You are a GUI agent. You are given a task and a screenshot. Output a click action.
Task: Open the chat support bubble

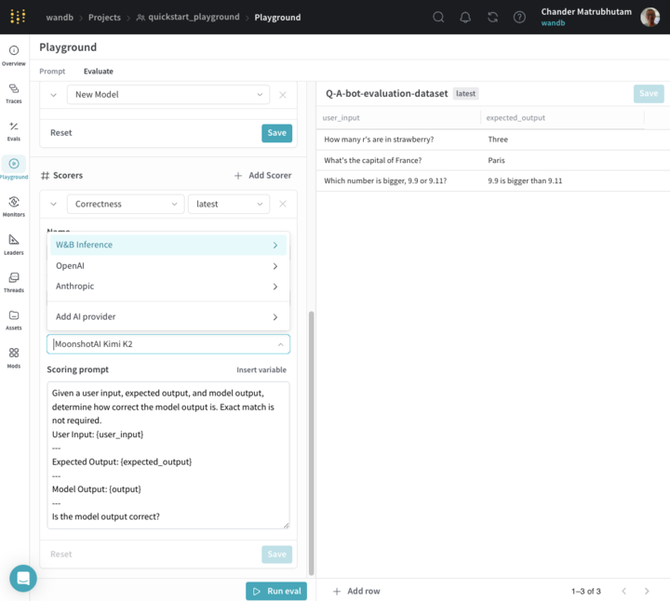tap(23, 578)
